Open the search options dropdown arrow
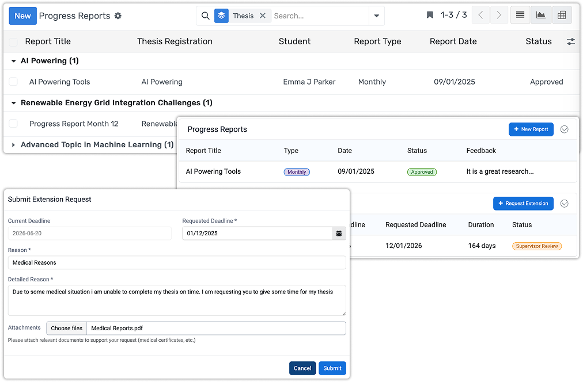This screenshot has width=583, height=382. [377, 16]
